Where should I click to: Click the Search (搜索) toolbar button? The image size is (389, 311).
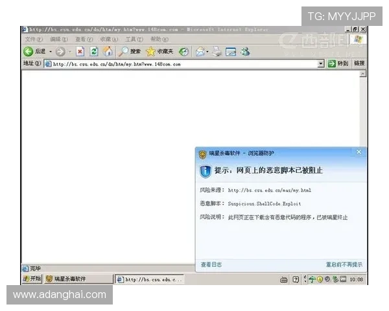pos(130,52)
